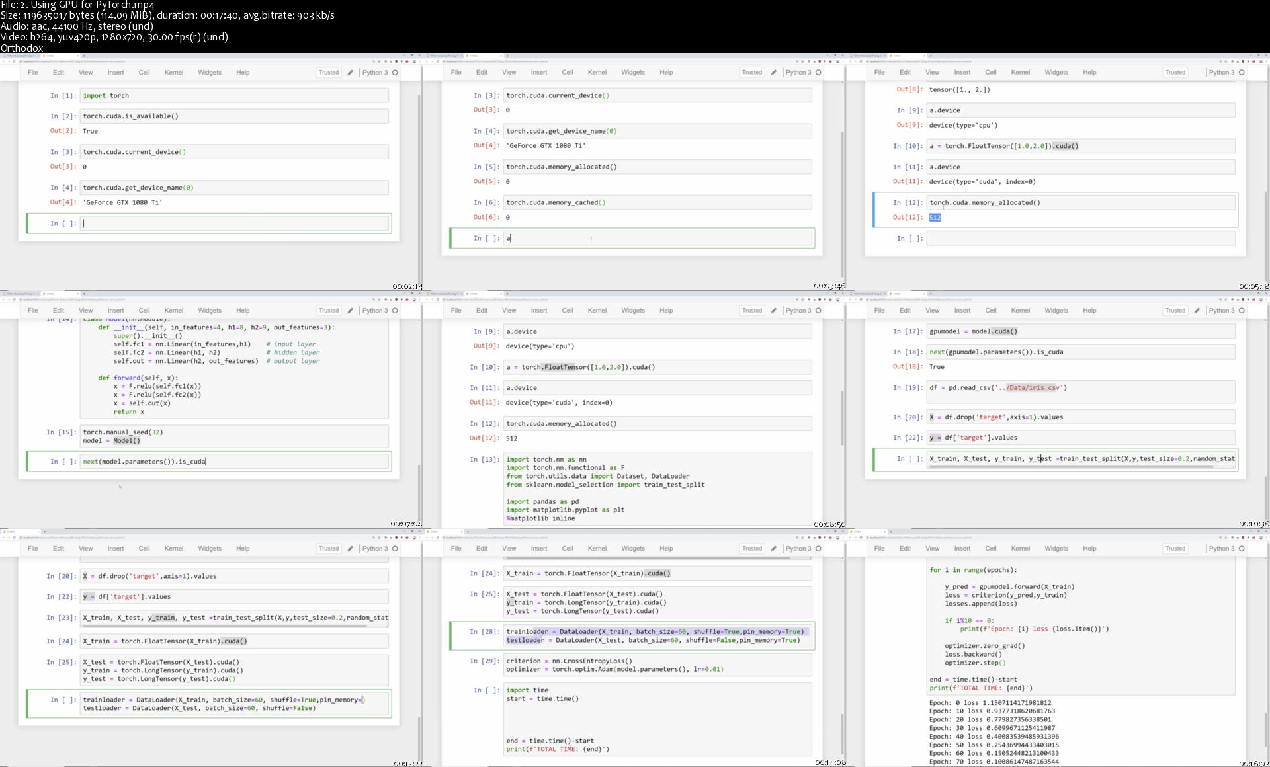Image resolution: width=1270 pixels, height=767 pixels.
Task: Click the kernel status circle in the 00:03:46 thumbnail
Action: pyautogui.click(x=818, y=73)
